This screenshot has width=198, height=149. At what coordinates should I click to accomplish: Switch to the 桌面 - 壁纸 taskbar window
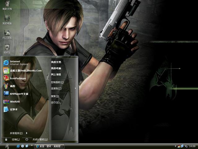(x=49, y=146)
